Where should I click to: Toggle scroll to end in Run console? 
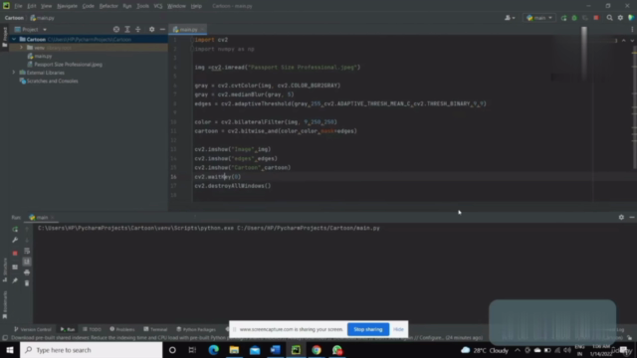27,262
